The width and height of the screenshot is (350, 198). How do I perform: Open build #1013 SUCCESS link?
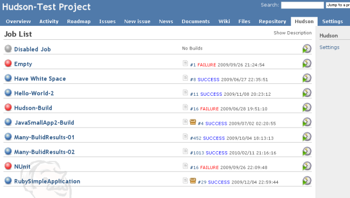tap(209, 153)
